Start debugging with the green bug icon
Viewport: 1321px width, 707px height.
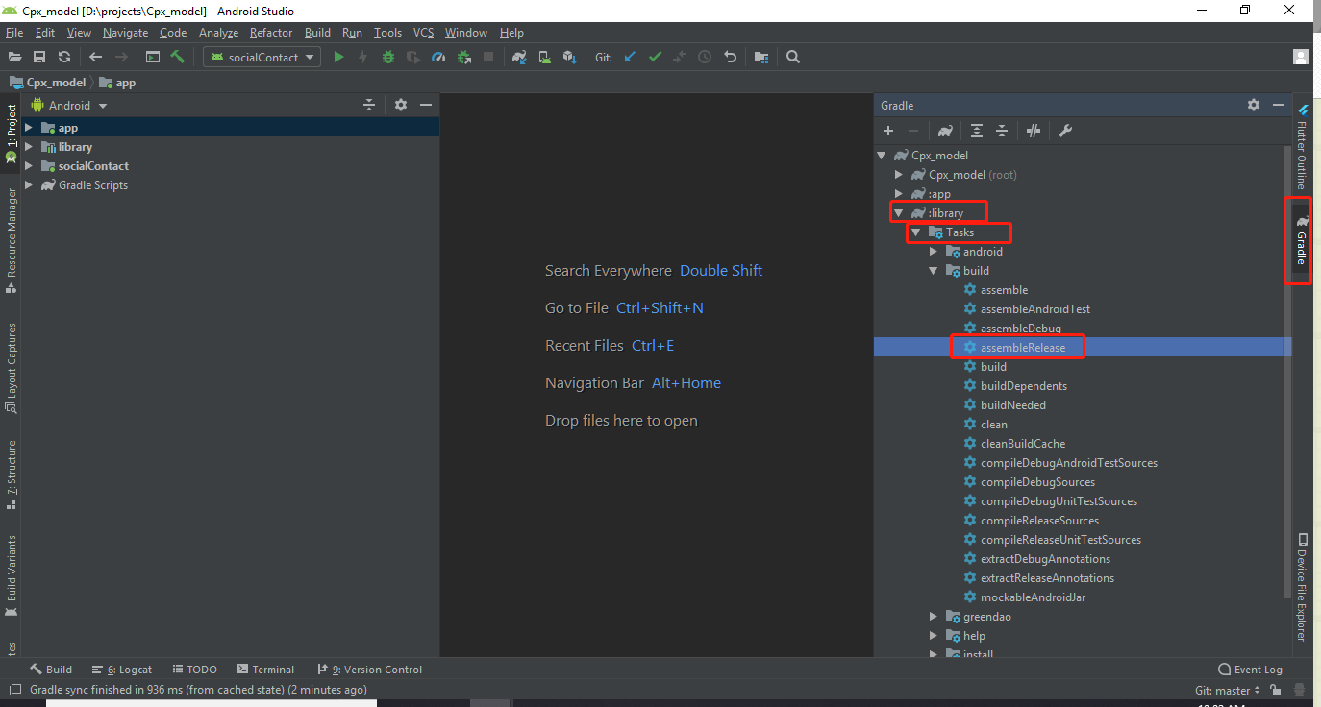pos(388,57)
